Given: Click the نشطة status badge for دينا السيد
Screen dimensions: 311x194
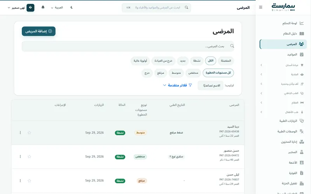Looking at the screenshot, I should (x=120, y=133).
